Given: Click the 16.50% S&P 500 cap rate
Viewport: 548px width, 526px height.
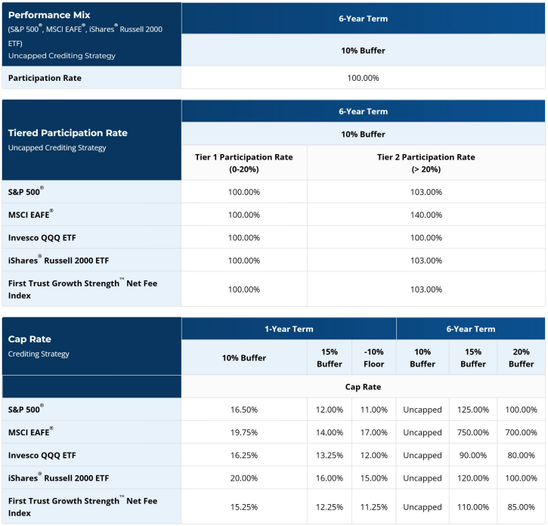Looking at the screenshot, I should tap(244, 410).
